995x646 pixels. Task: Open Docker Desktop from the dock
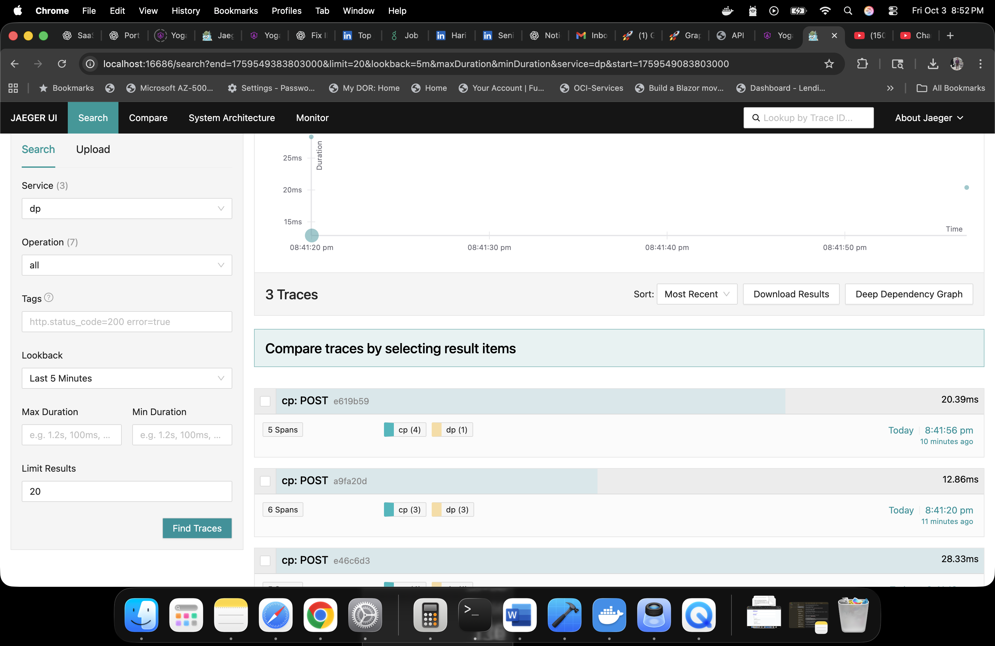tap(609, 615)
